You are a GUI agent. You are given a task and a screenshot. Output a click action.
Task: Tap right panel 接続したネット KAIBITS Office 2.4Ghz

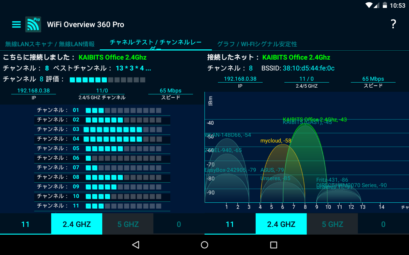(296, 57)
